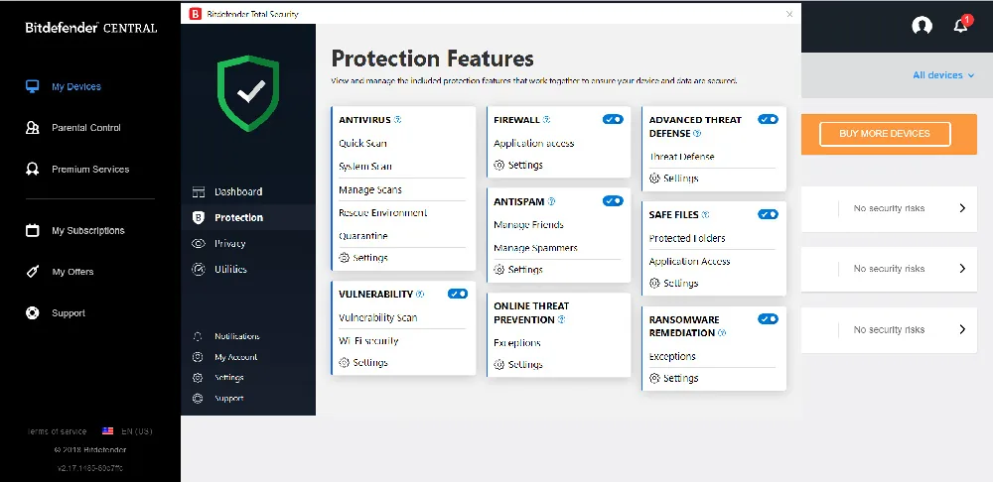The width and height of the screenshot is (993, 482).
Task: Click the Premium Services headset icon
Action: point(33,169)
